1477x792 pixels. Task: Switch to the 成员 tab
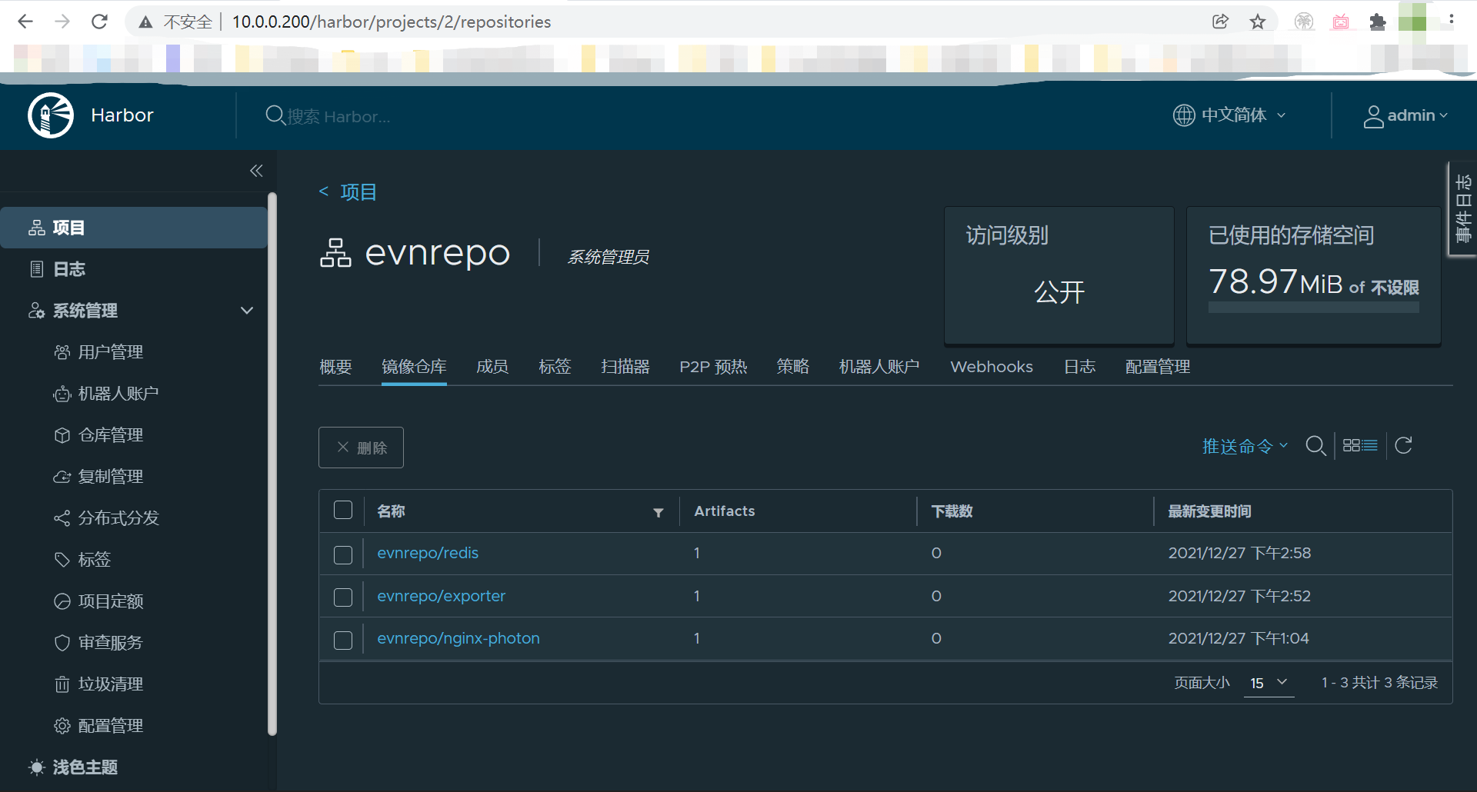point(492,367)
